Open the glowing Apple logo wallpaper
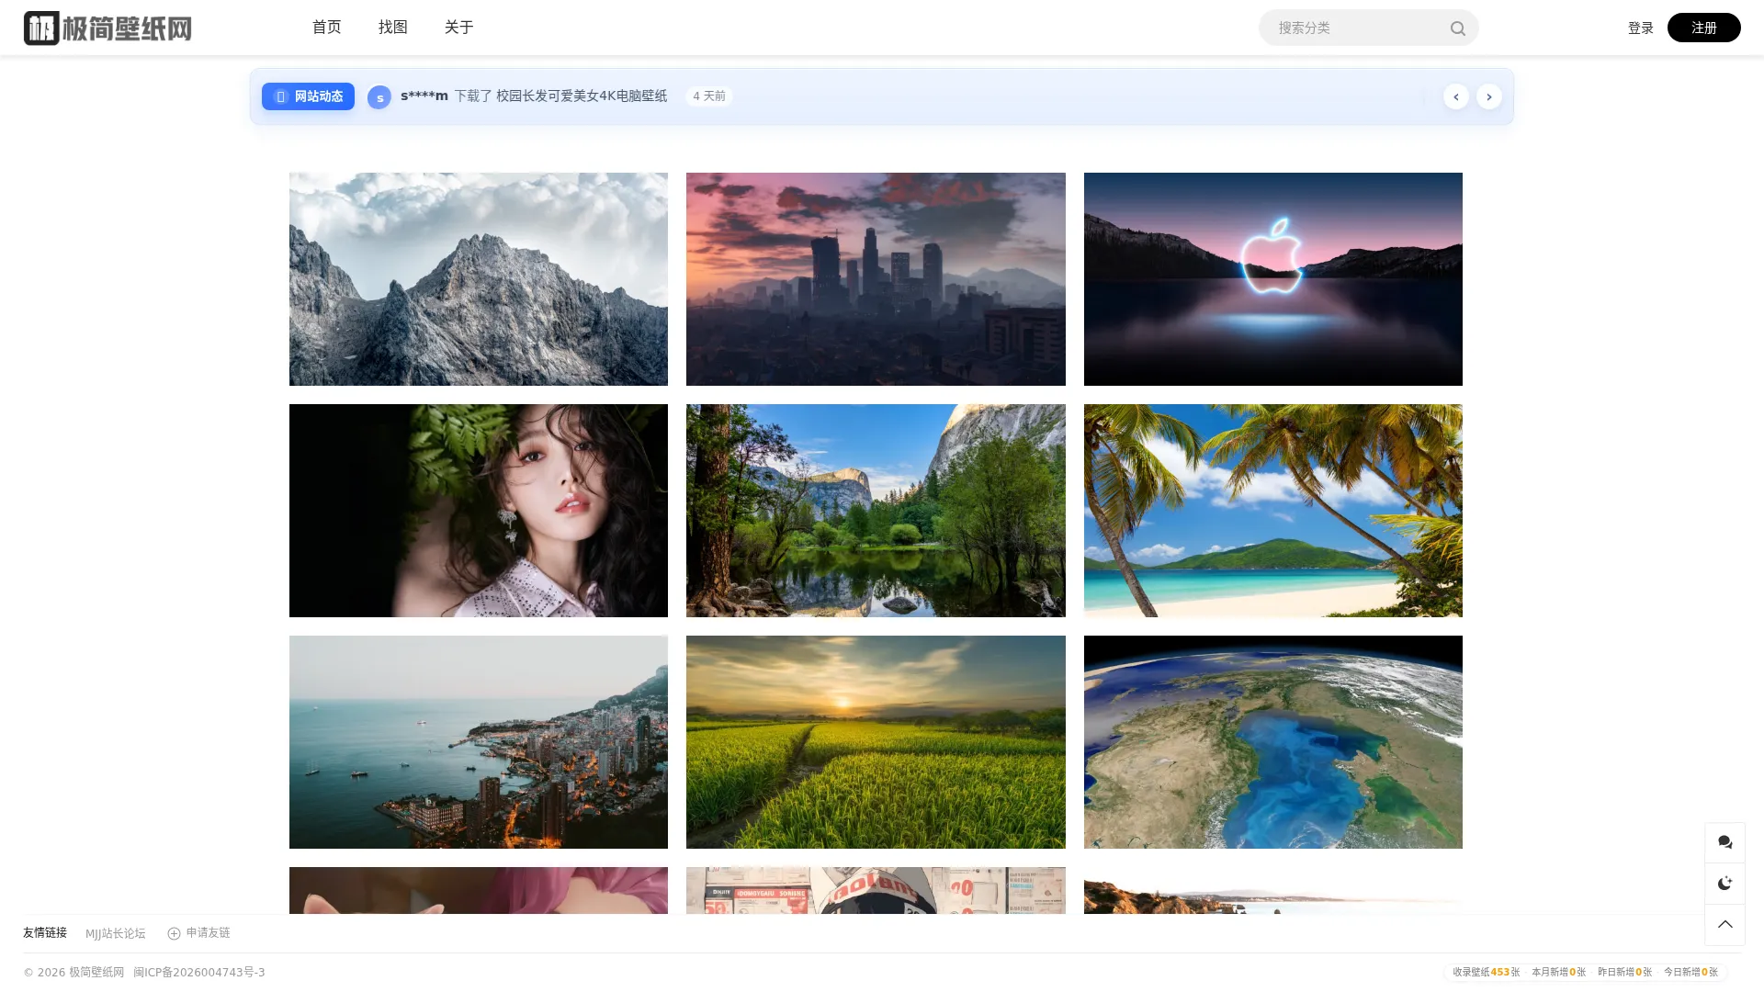This screenshot has height=992, width=1764. point(1272,279)
